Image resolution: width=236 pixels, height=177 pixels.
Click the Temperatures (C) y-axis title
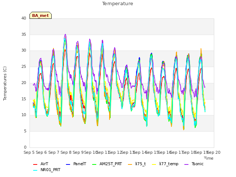[x=5, y=83]
